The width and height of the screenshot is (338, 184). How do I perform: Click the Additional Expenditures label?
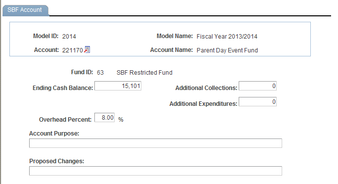click(203, 104)
